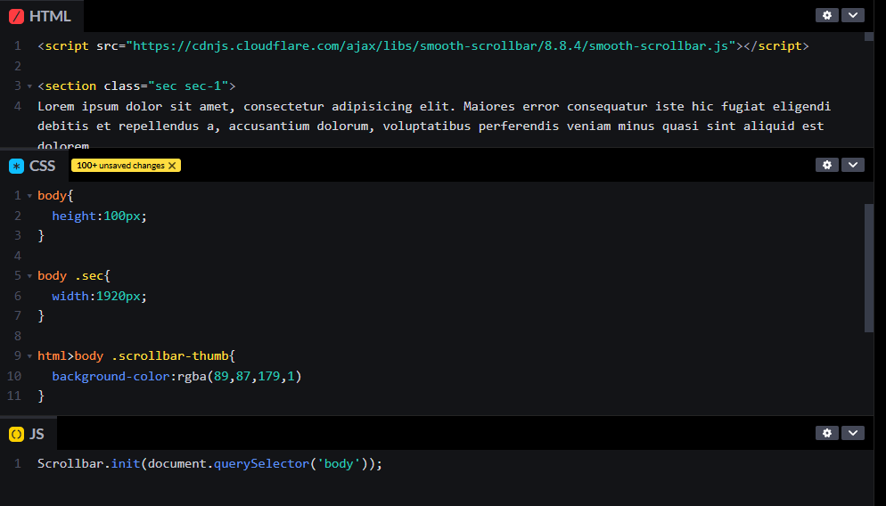Click the .scrollbar-thumb selector text
This screenshot has width=886, height=506.
(170, 355)
